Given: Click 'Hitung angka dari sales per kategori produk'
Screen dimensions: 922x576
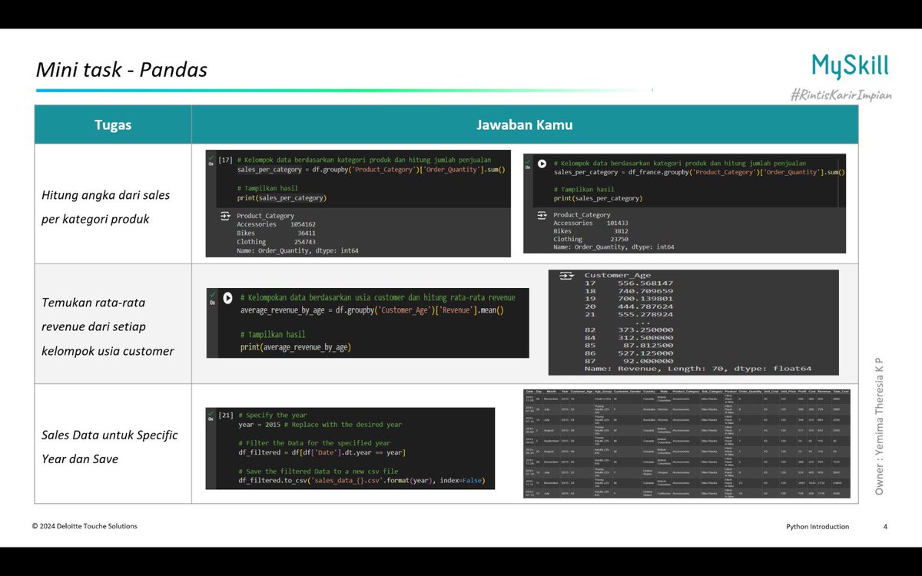Looking at the screenshot, I should [106, 207].
